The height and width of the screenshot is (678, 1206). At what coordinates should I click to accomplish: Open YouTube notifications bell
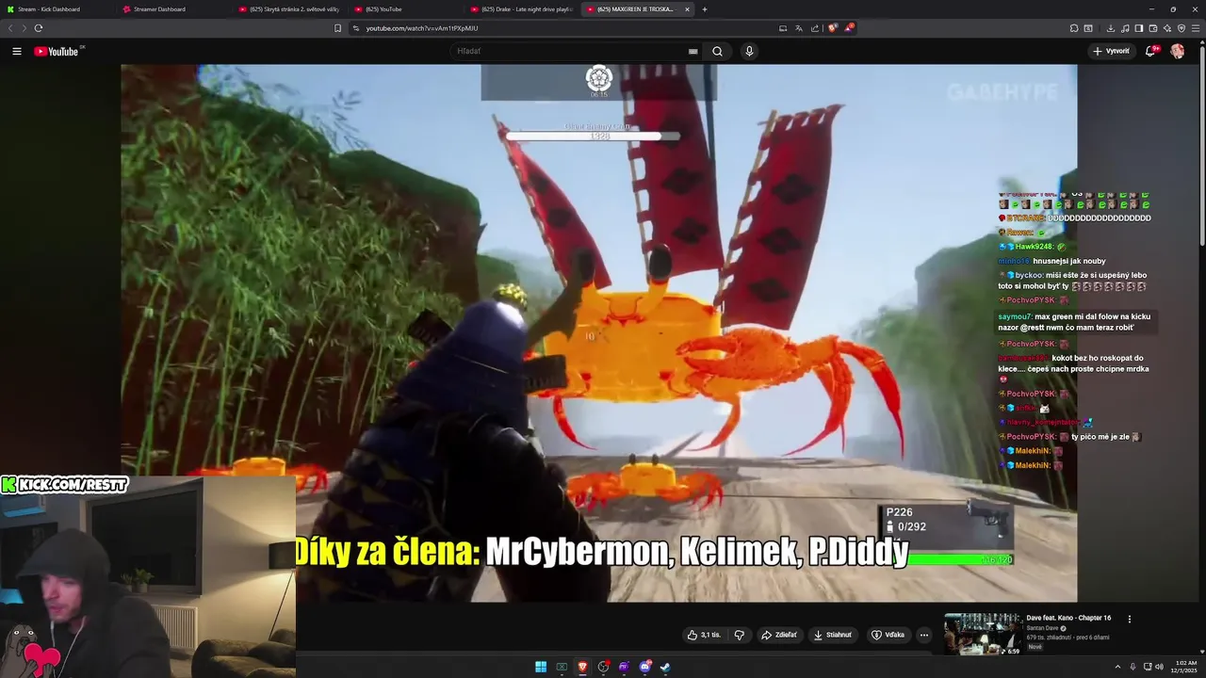(1150, 51)
